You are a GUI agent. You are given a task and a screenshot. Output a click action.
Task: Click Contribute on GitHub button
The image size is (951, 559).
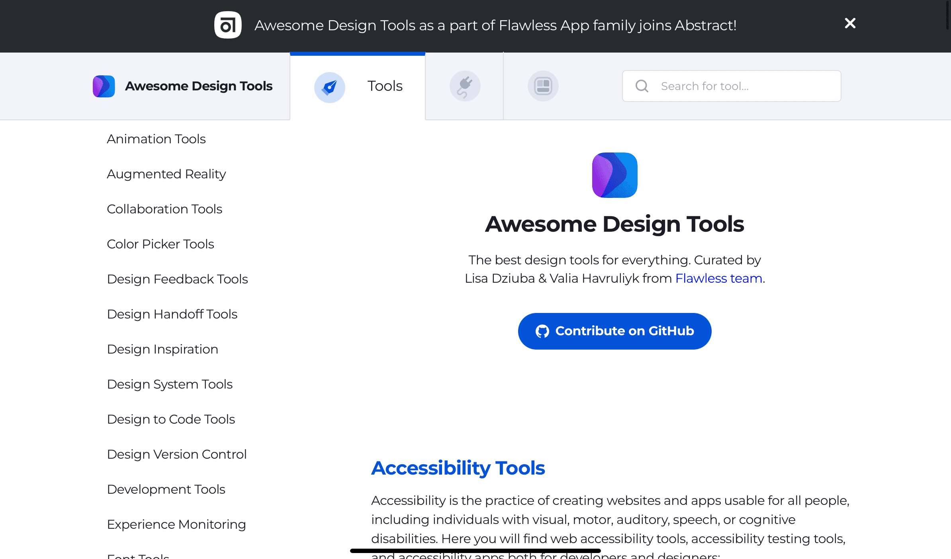[614, 331]
